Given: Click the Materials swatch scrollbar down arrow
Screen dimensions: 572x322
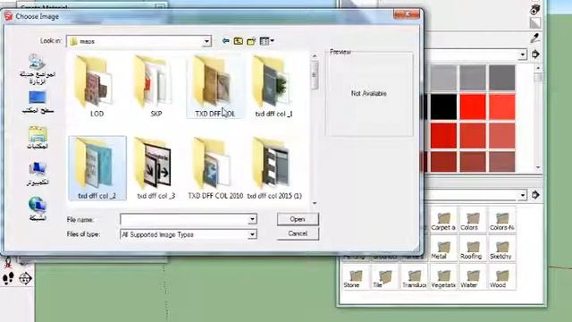Looking at the screenshot, I should tap(538, 167).
